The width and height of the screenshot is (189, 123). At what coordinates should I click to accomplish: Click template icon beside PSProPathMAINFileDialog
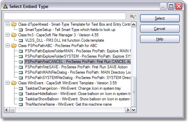click(21, 72)
